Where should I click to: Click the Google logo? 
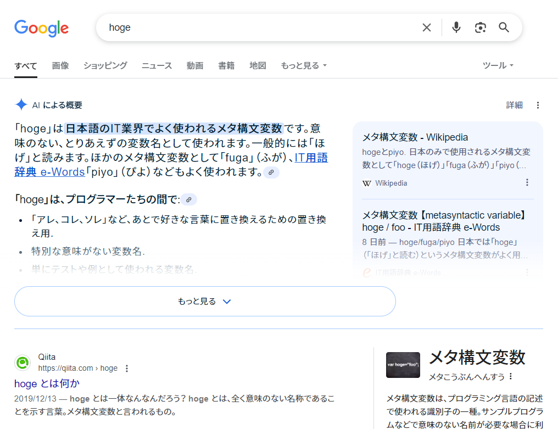pyautogui.click(x=42, y=28)
